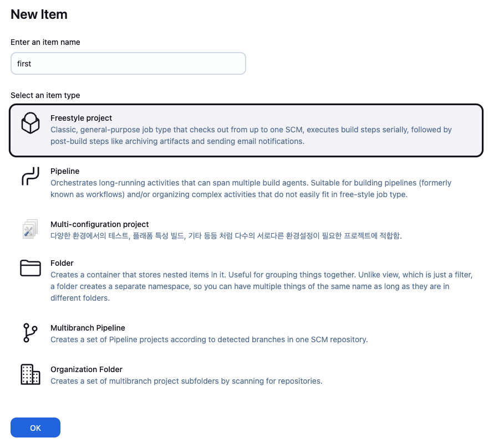Screen dimensions: 499x443
Task: Click the Multibranch Pipeline branch icon
Action: [30, 333]
